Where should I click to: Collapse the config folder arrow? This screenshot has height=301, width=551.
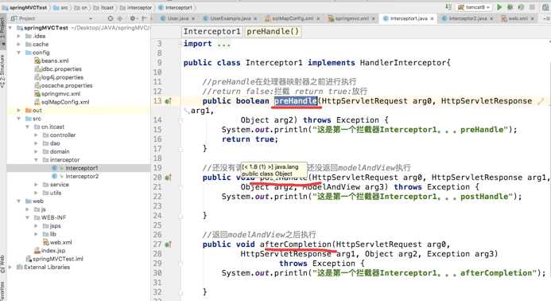(x=19, y=53)
